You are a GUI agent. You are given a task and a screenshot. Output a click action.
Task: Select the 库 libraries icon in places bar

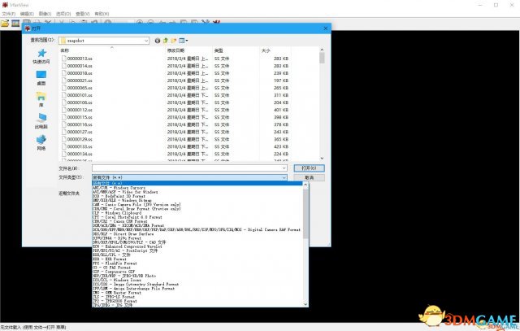[x=41, y=96]
